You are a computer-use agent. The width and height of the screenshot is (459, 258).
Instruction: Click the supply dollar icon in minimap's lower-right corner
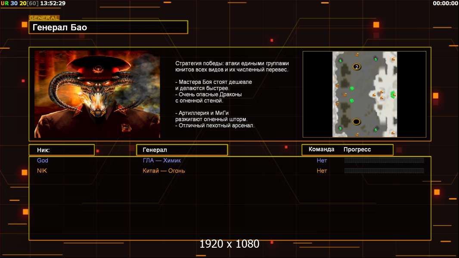point(375,129)
